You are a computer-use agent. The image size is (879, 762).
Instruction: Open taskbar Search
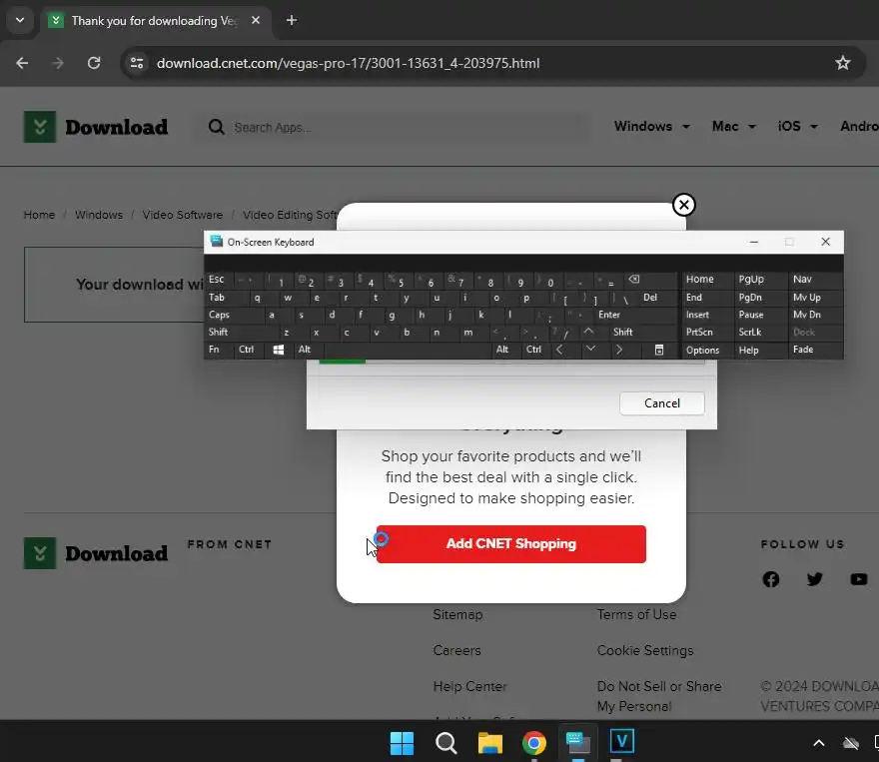[446, 743]
